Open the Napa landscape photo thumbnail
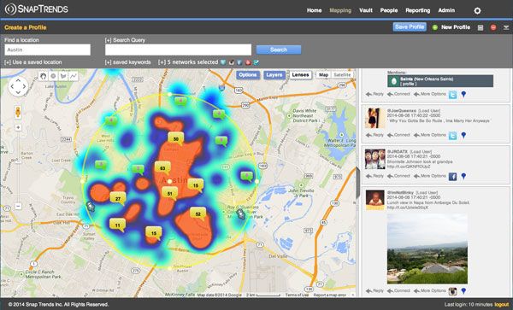 pyautogui.click(x=427, y=249)
